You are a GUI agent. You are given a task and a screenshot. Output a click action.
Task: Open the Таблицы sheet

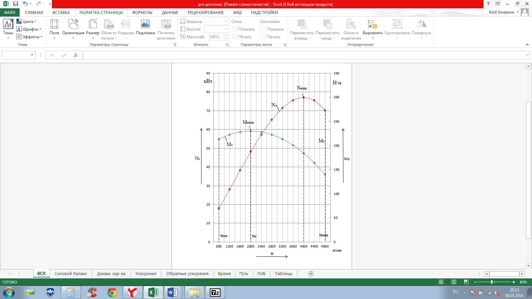[284, 274]
